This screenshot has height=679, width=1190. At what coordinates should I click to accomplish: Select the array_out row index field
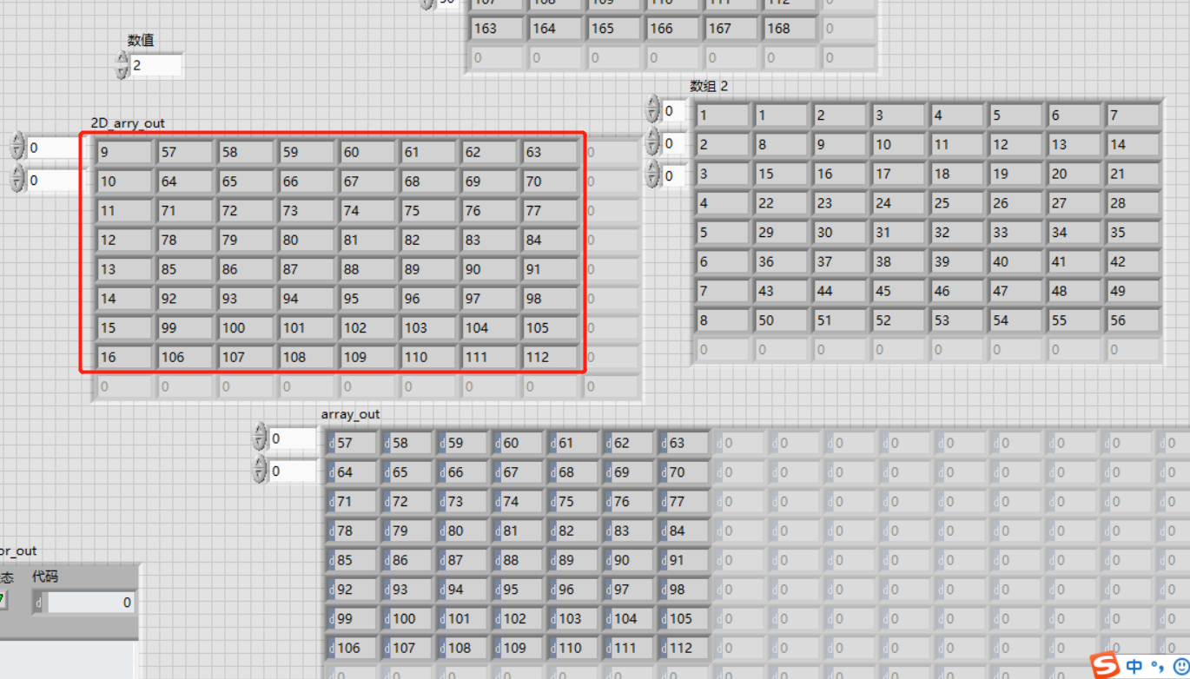[294, 438]
